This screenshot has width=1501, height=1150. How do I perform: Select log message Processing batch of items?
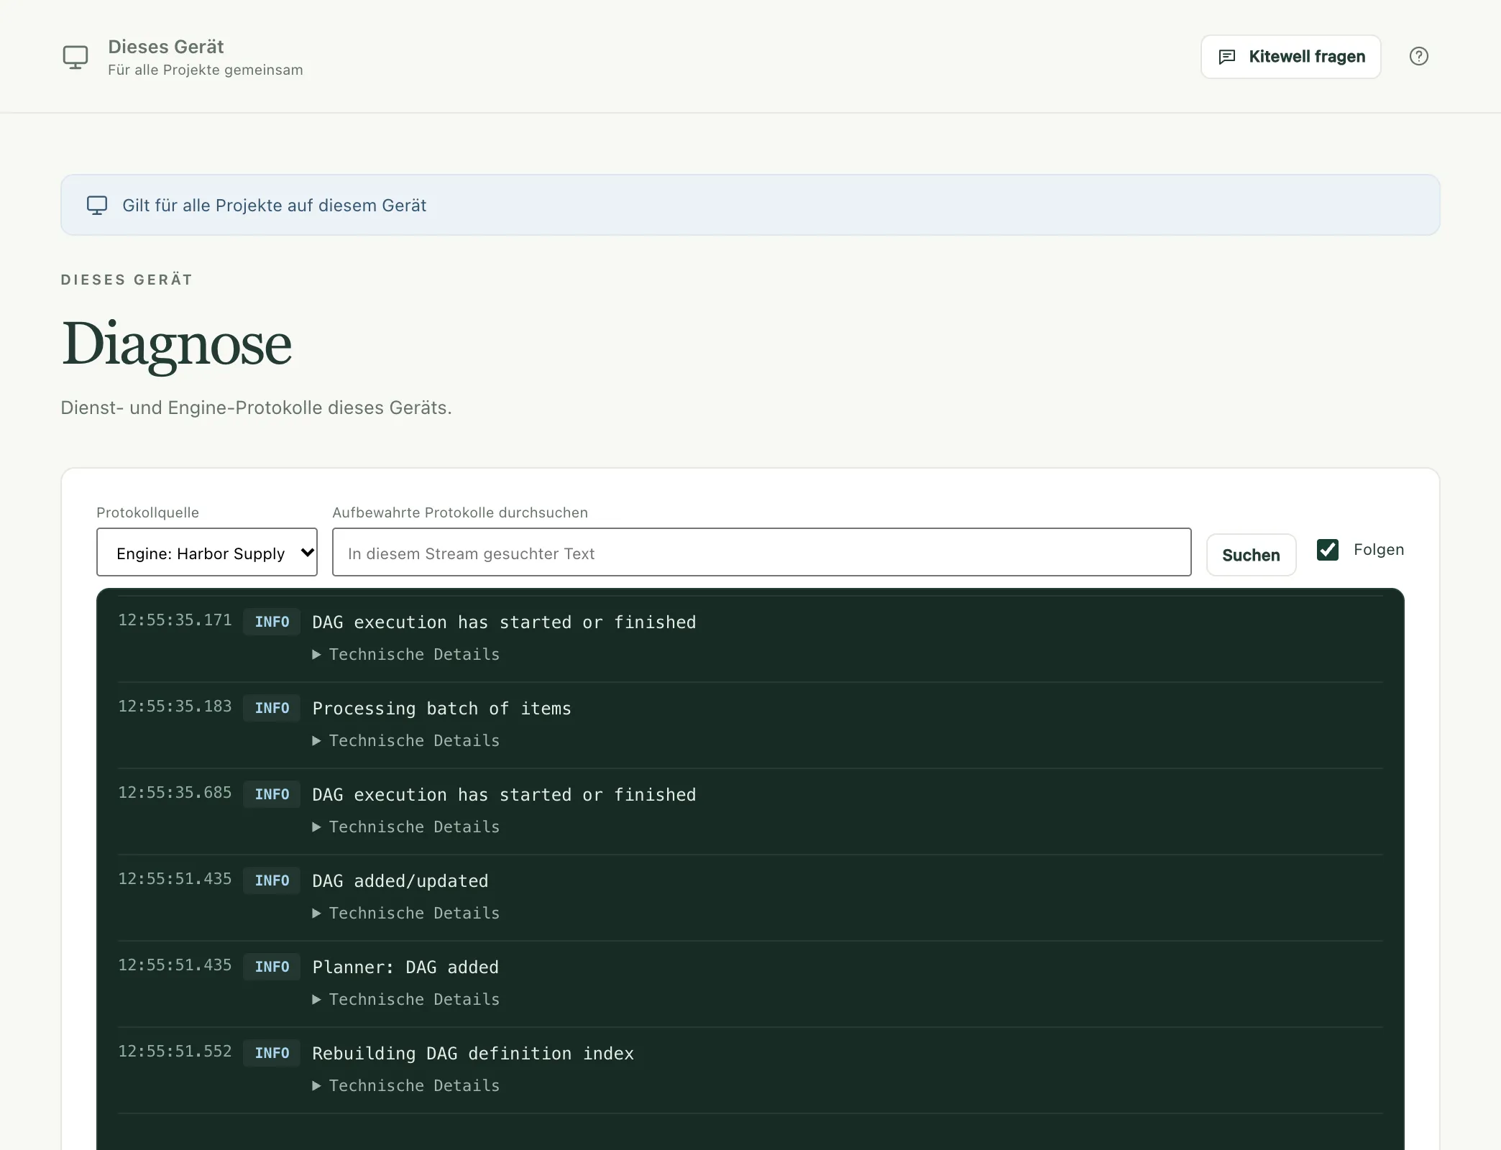[x=441, y=709]
